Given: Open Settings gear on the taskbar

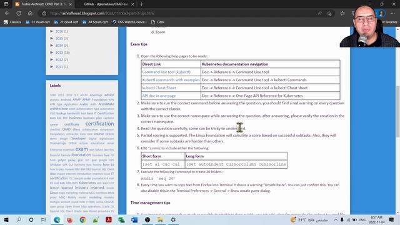Looking at the screenshot, I should [173, 219].
